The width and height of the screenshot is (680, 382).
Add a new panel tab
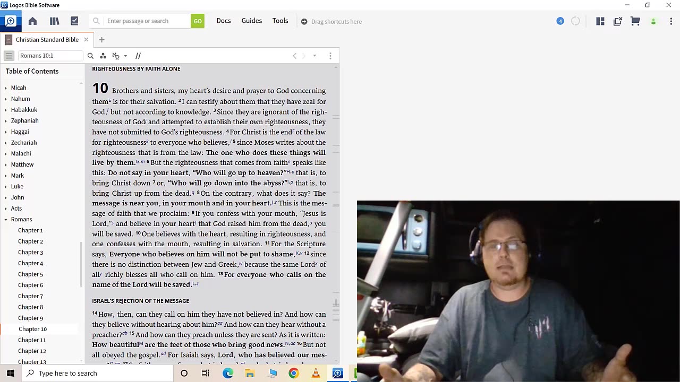[101, 40]
